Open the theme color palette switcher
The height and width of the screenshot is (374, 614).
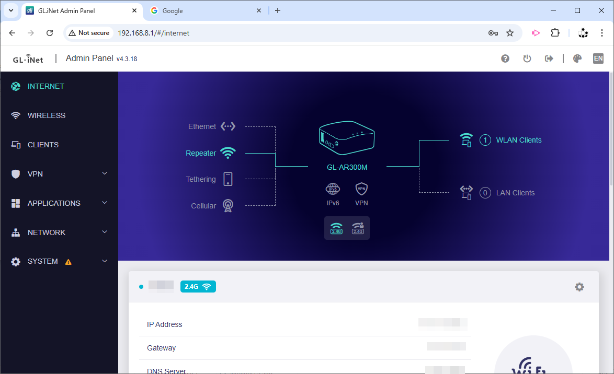click(x=577, y=59)
